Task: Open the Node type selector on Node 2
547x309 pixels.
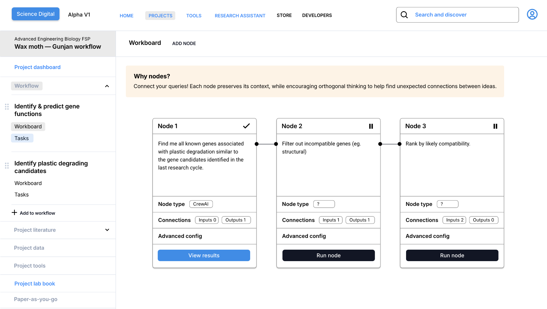Action: (x=324, y=204)
